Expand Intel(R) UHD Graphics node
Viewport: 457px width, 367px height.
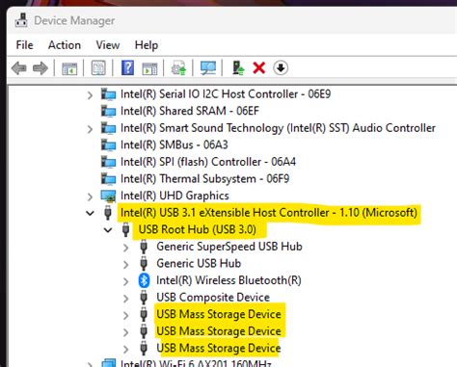click(90, 197)
